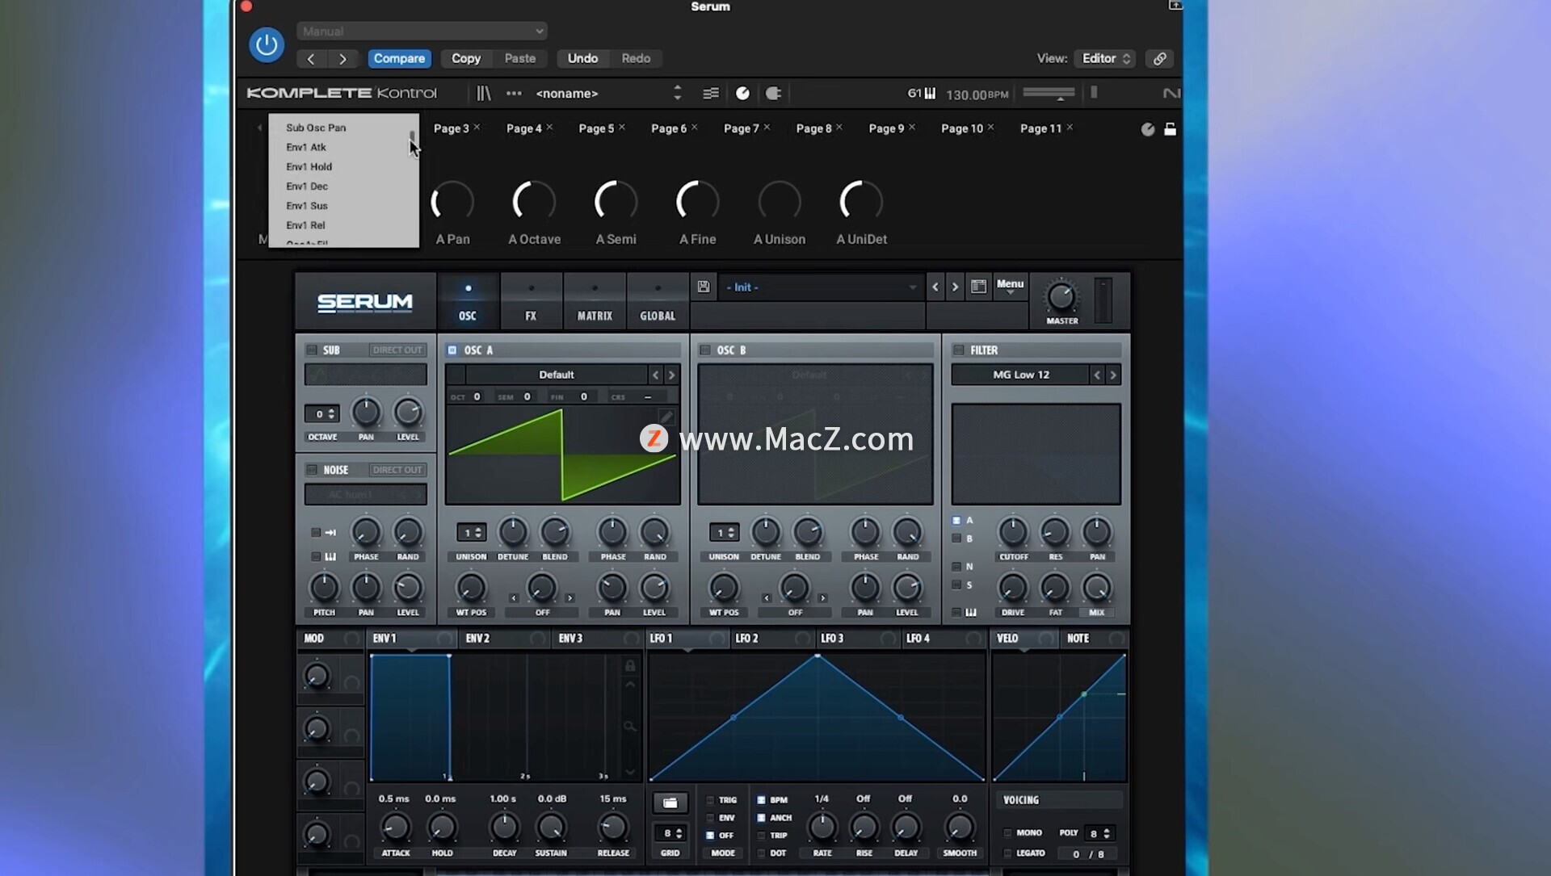Click the envelope lock icon
The image size is (1551, 876).
click(630, 666)
